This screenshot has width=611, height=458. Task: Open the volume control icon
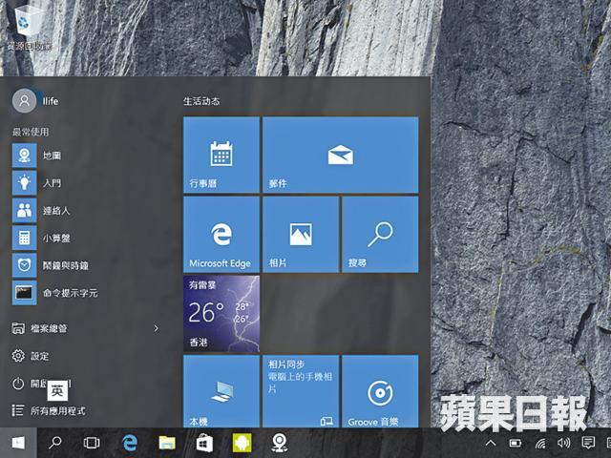click(x=563, y=443)
